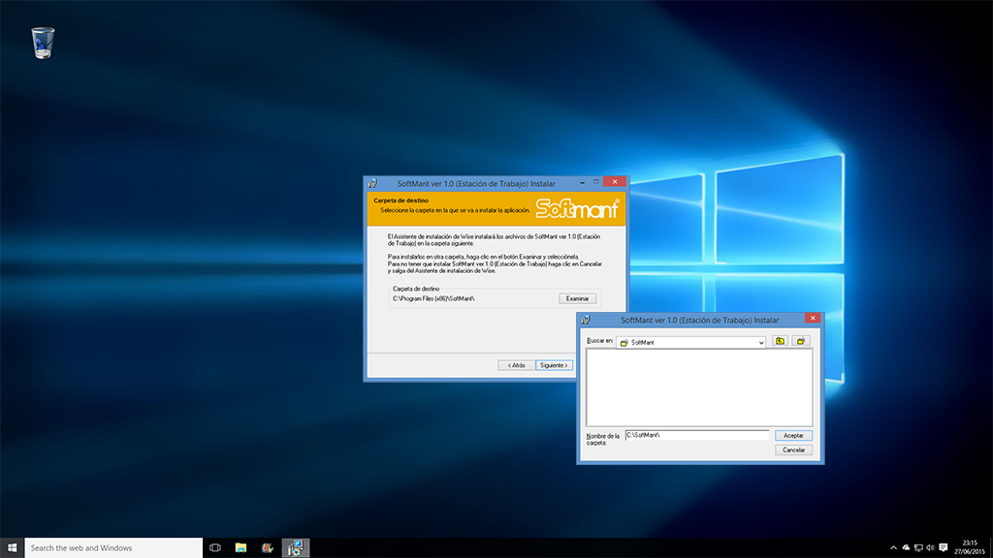Viewport: 993px width, 558px height.
Task: Open File Explorer from the taskbar
Action: click(240, 547)
